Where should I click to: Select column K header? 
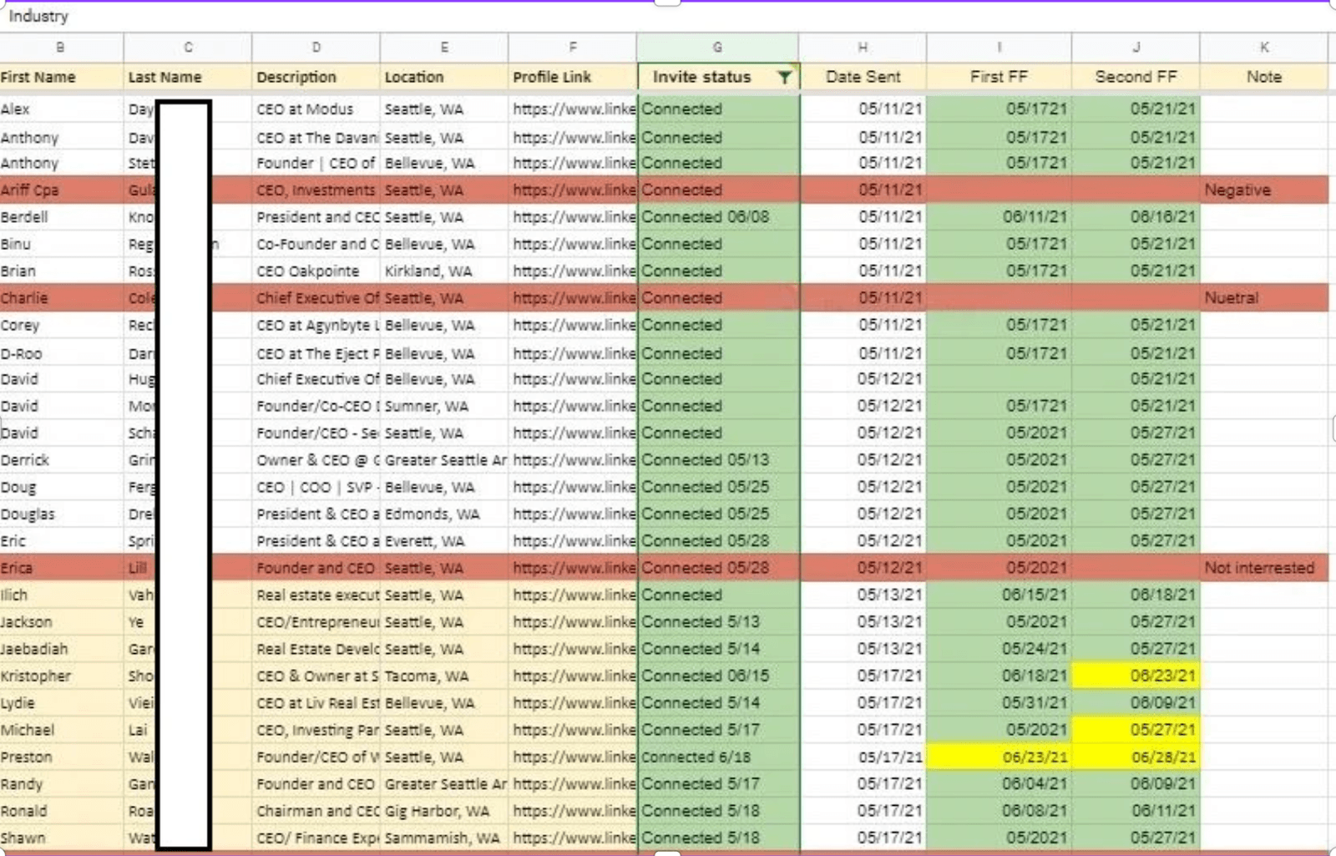click(x=1264, y=48)
